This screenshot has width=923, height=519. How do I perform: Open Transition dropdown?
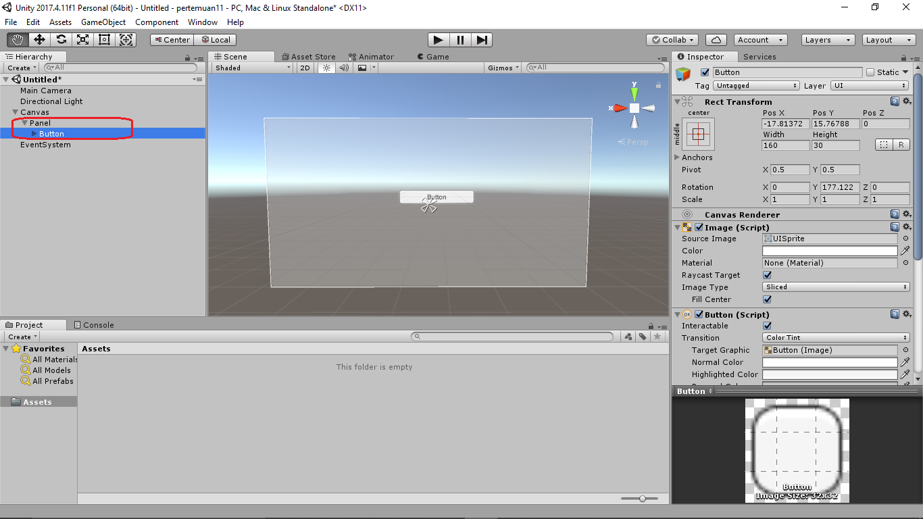(x=836, y=338)
